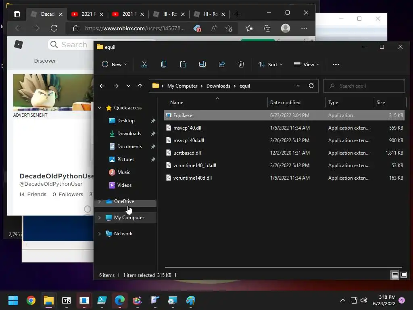Switch to the second III - Ro tab

coord(210,14)
